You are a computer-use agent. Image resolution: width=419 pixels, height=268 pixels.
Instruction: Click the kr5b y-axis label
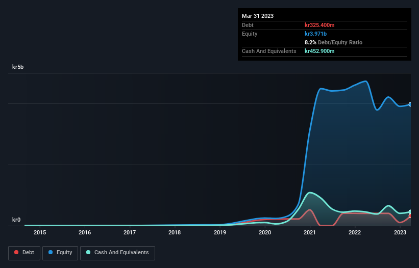tap(18, 67)
